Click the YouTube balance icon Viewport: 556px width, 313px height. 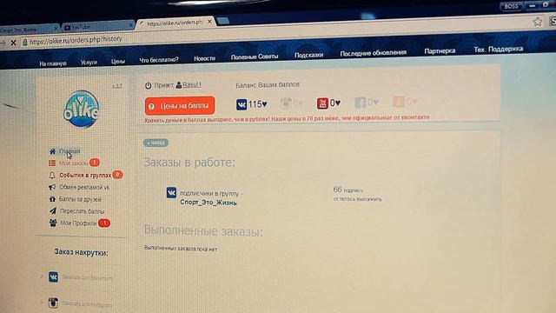click(322, 103)
